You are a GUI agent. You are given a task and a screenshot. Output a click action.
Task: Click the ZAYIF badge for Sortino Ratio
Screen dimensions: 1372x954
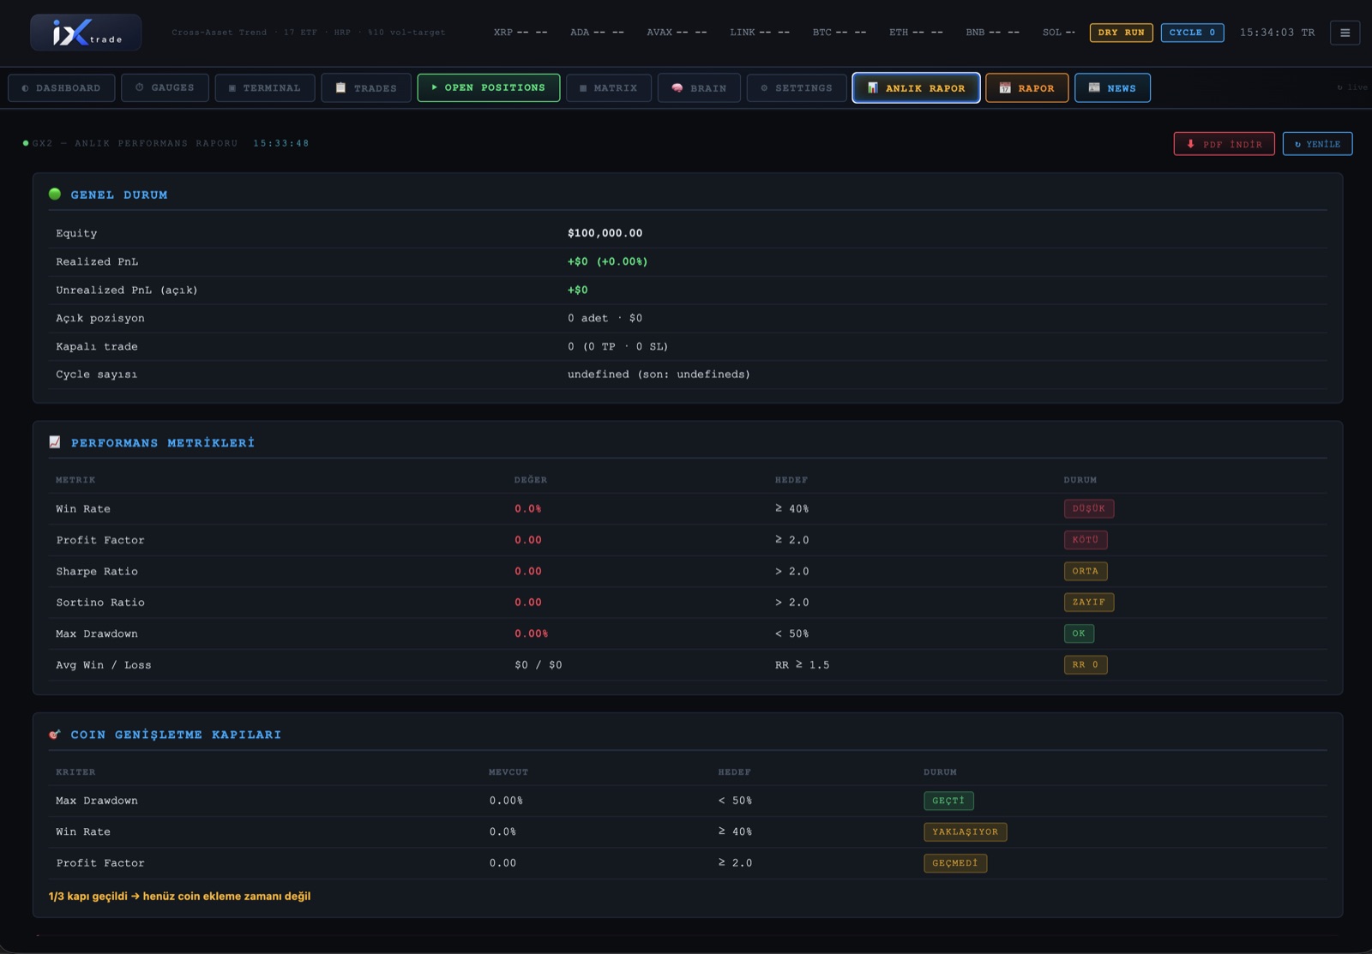point(1089,603)
